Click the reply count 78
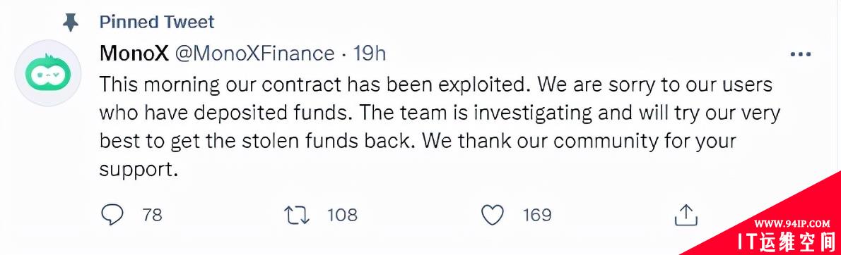Screen dimensions: 841x255 [x=153, y=215]
